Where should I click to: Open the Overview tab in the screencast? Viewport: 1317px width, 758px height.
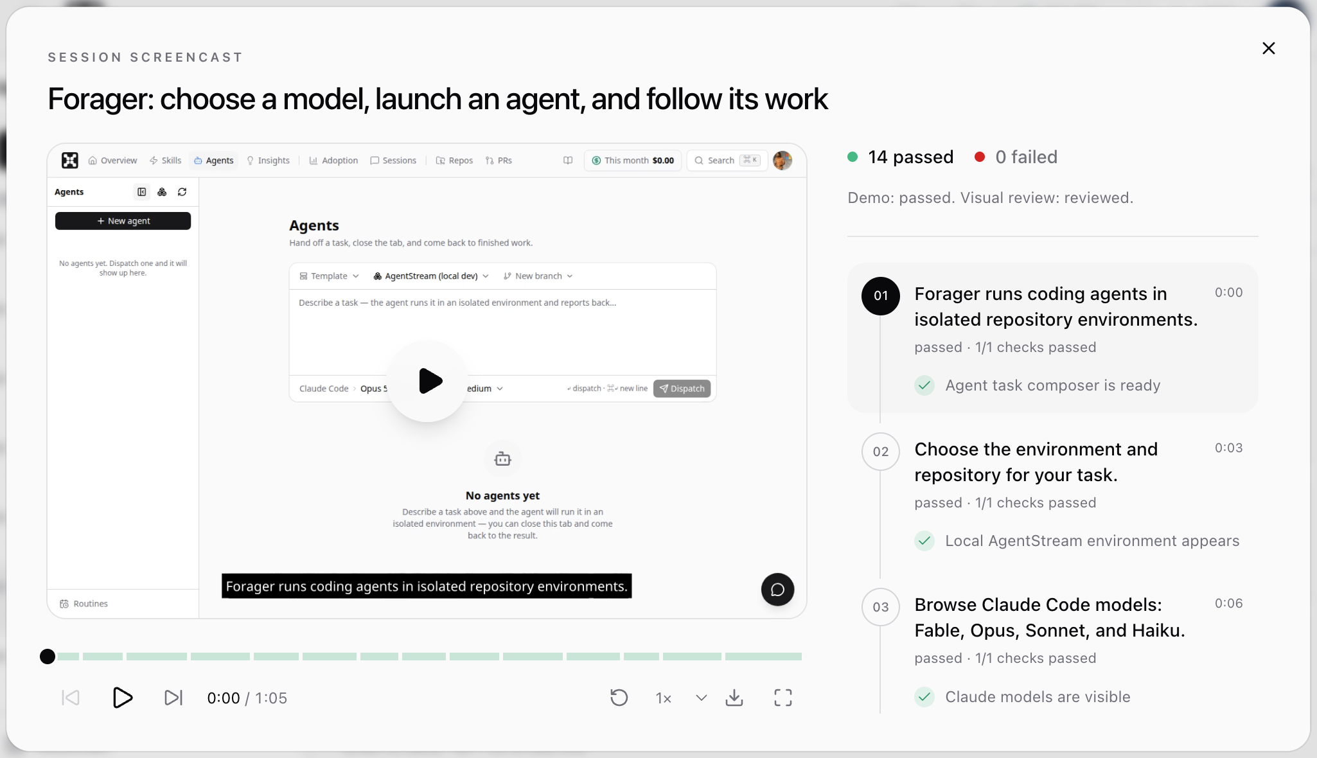(x=112, y=161)
